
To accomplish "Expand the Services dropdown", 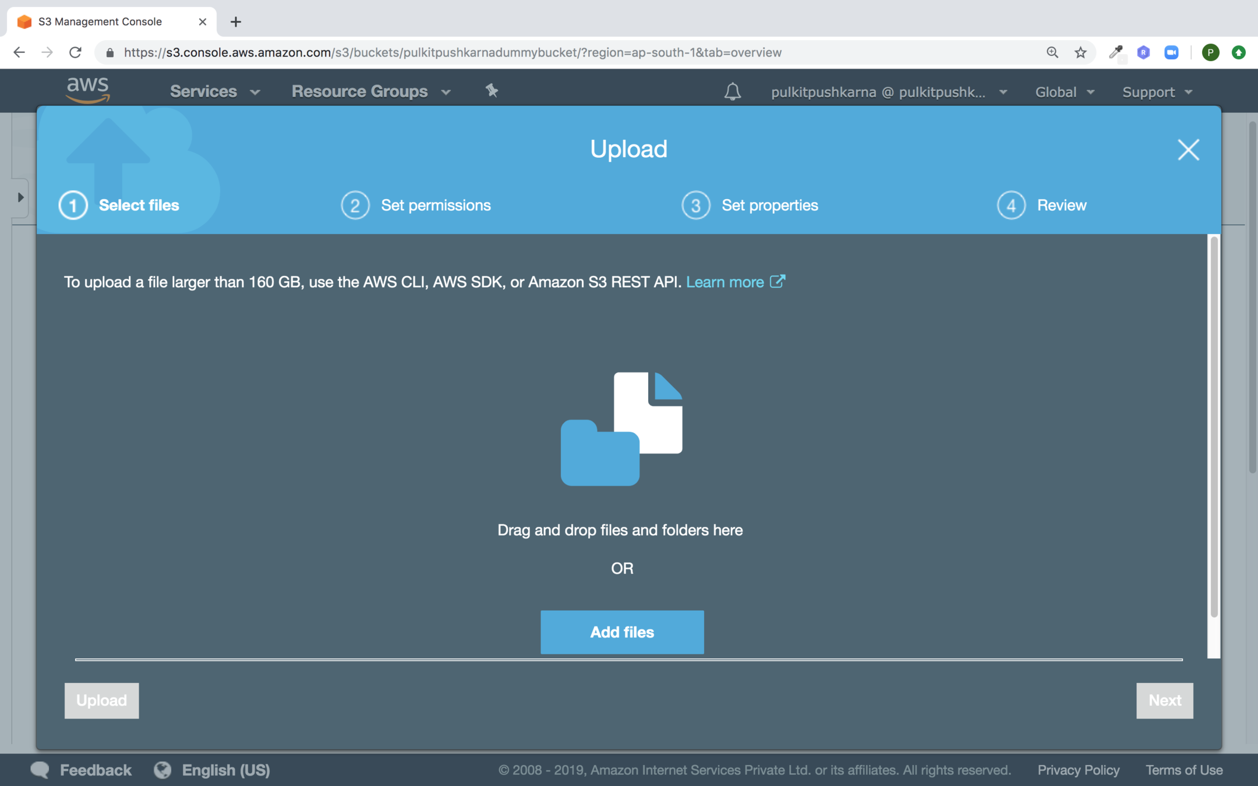I will 214,91.
